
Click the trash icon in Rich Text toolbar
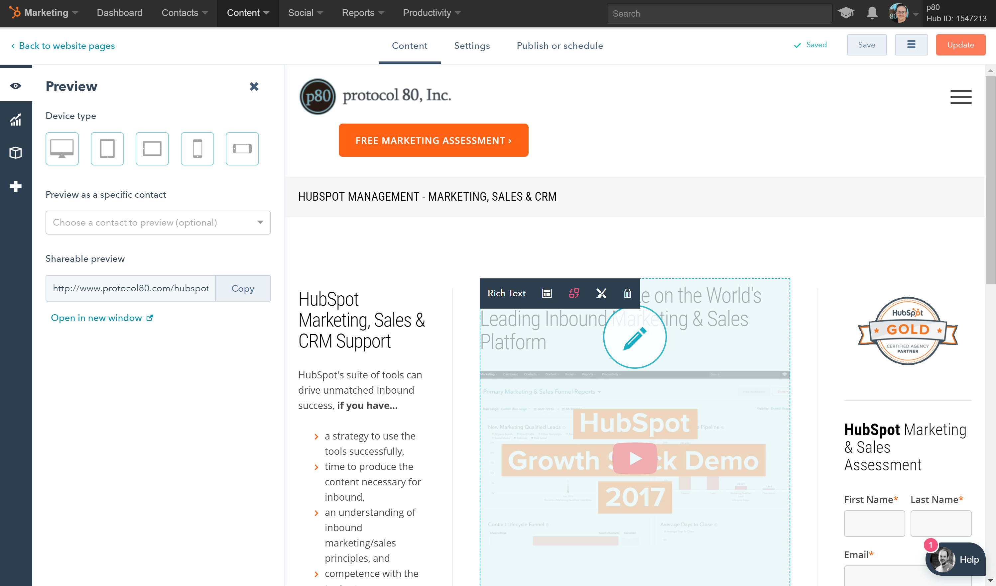coord(627,293)
